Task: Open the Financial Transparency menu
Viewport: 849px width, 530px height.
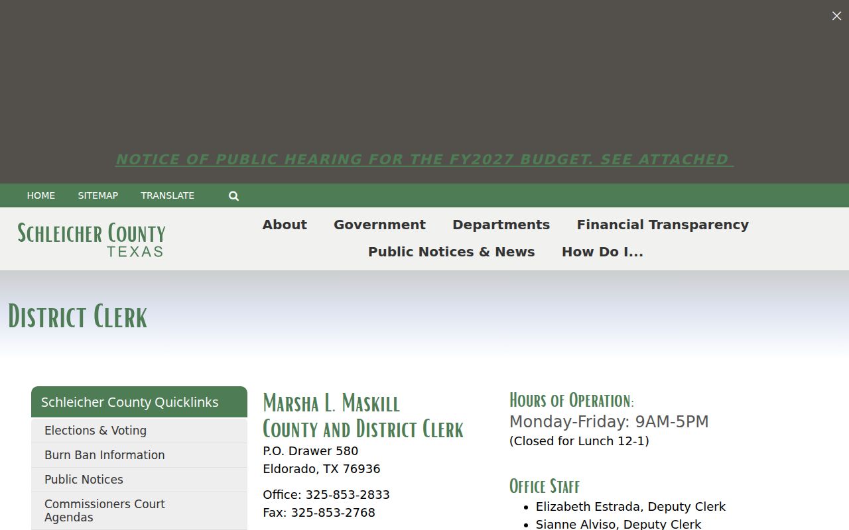Action: point(663,225)
